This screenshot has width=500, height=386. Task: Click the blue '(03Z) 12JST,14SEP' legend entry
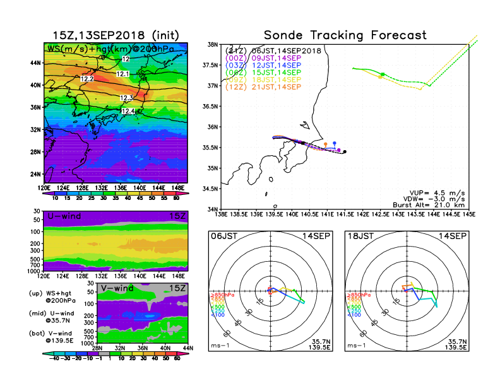263,66
